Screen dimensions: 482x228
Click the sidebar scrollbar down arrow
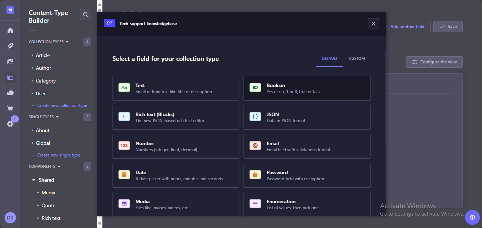tap(100, 223)
